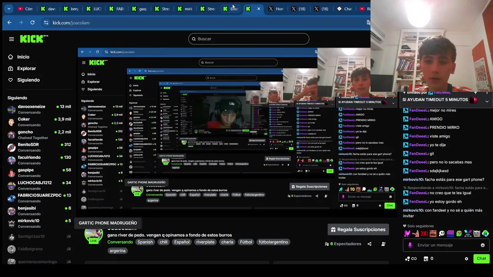Select the chill tag

(164, 242)
